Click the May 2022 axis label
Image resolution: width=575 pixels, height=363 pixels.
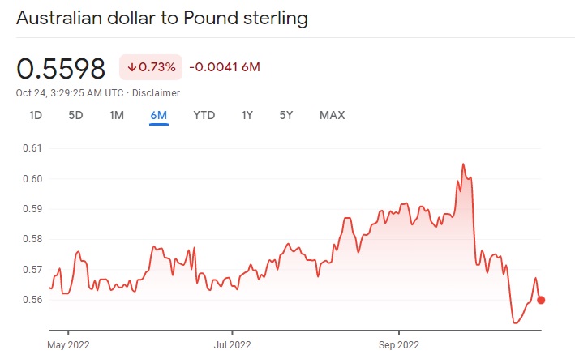coord(68,344)
